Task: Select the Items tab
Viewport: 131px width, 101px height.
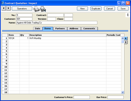Action: click(48, 28)
